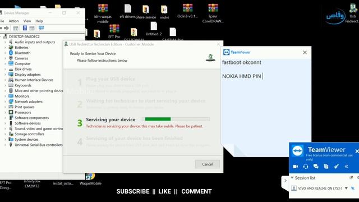Viewport: 359px width, 202px height.
Task: Select Processors in device tree
Action: pos(22,112)
